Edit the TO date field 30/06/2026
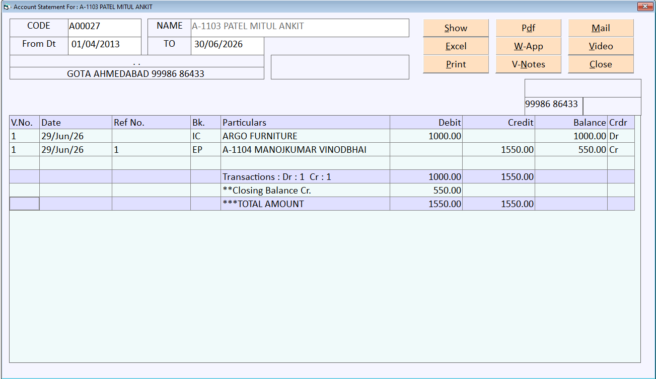Screen dimensions: 656x379 click(228, 46)
